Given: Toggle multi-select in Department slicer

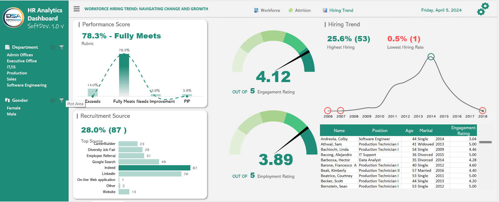Looking at the screenshot, I should 53,47.
